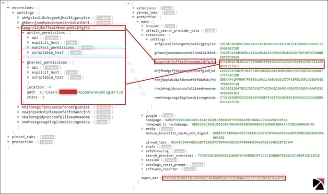Screen dimensions: 328x194
Task: Expand the session node
Action: pyautogui.click(x=143, y=161)
